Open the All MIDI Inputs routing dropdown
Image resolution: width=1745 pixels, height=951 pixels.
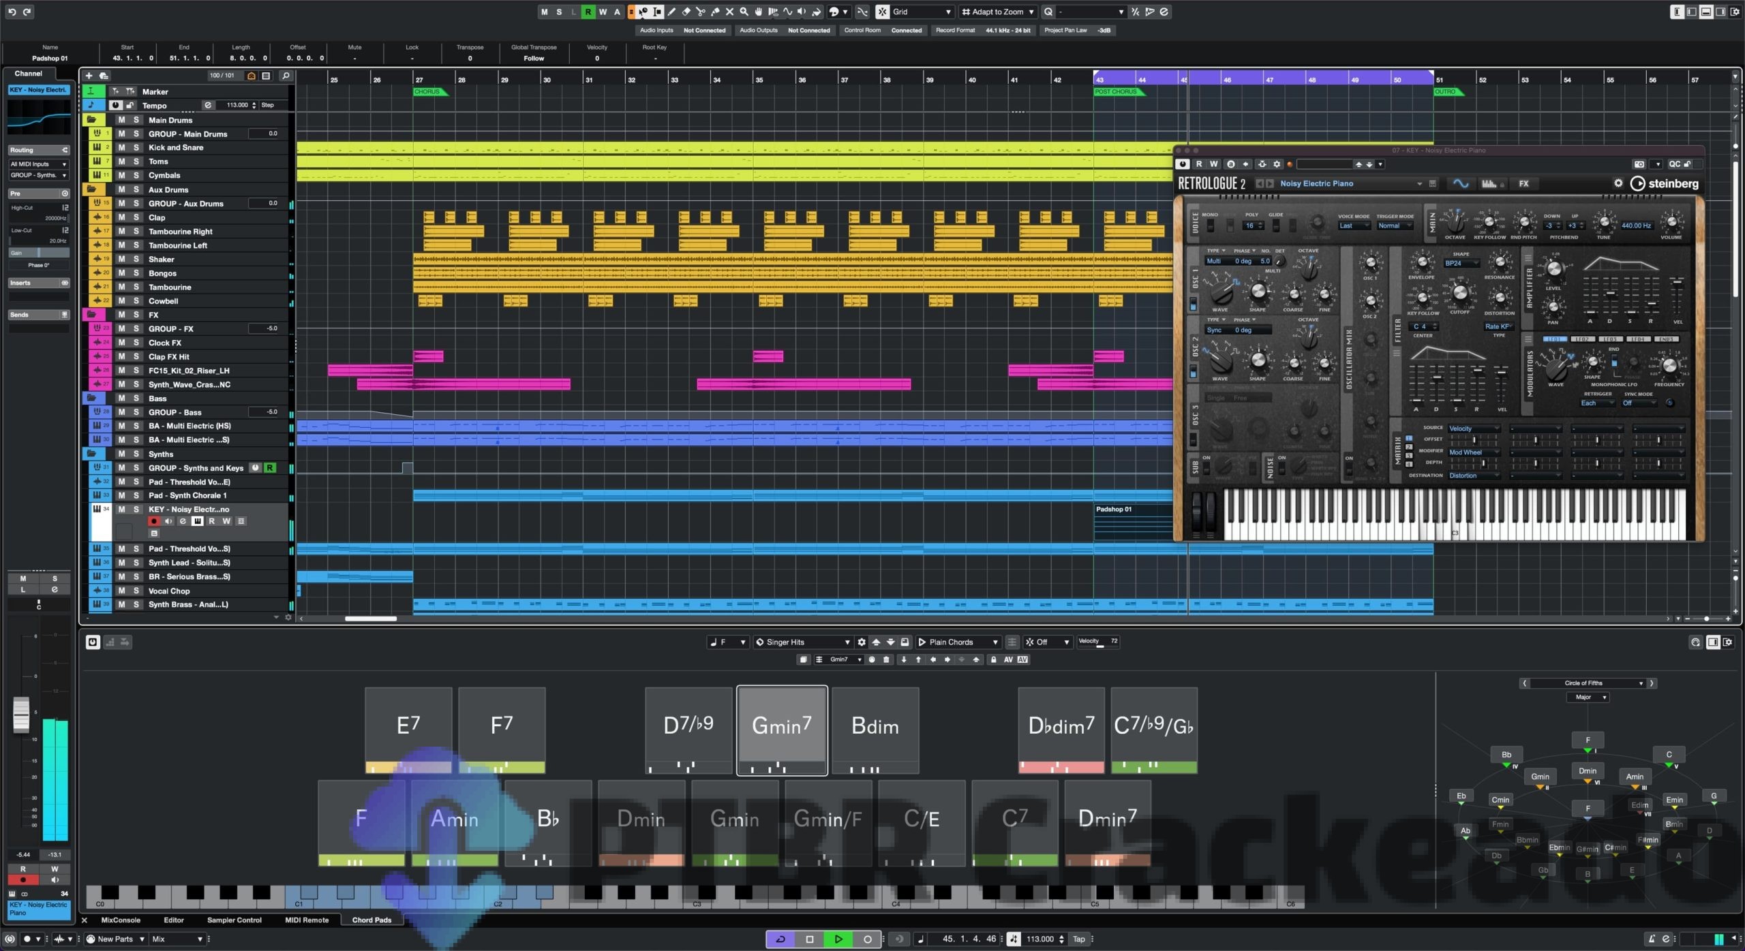point(39,164)
